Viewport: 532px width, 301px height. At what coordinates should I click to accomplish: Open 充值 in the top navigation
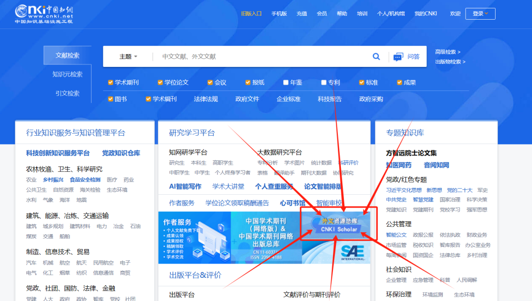coord(301,14)
